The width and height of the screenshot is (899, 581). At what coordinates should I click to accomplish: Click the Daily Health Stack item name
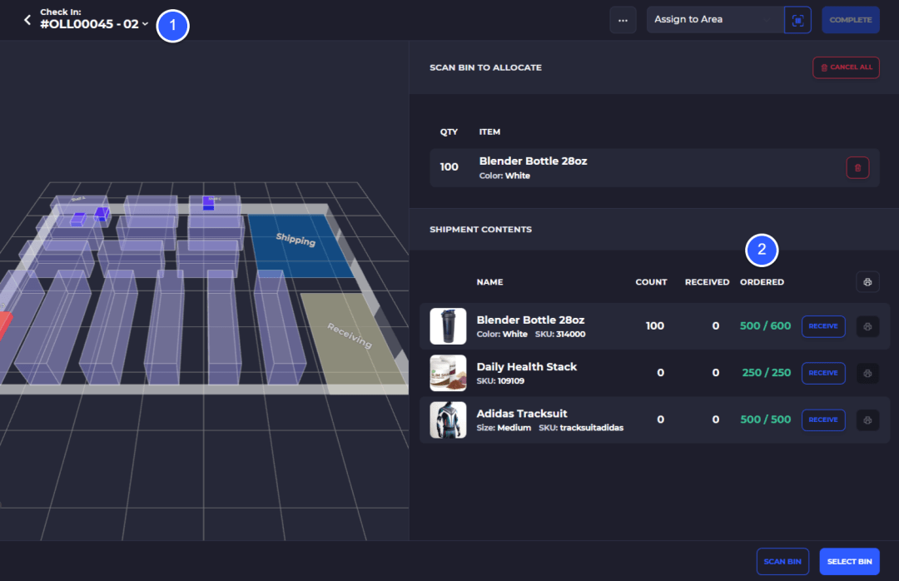(526, 367)
